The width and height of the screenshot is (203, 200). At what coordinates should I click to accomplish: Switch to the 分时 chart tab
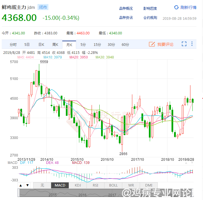click(13, 44)
